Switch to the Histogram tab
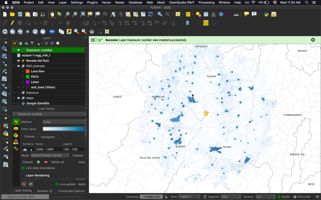The image size is (321, 200). (x=47, y=137)
